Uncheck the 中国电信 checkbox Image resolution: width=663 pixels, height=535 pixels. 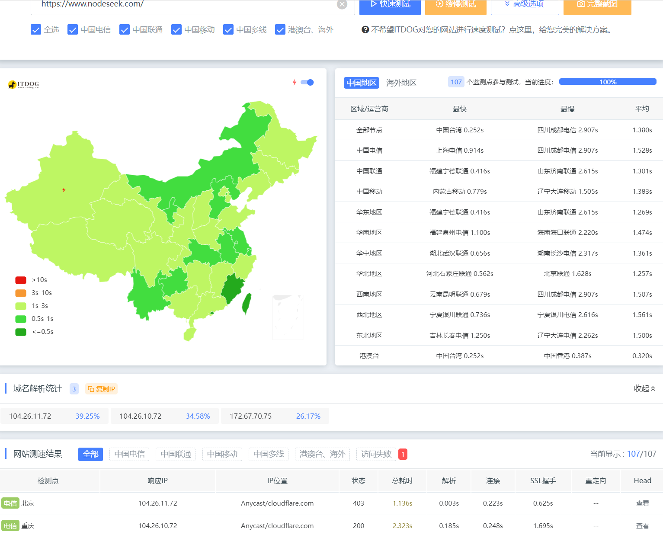73,30
